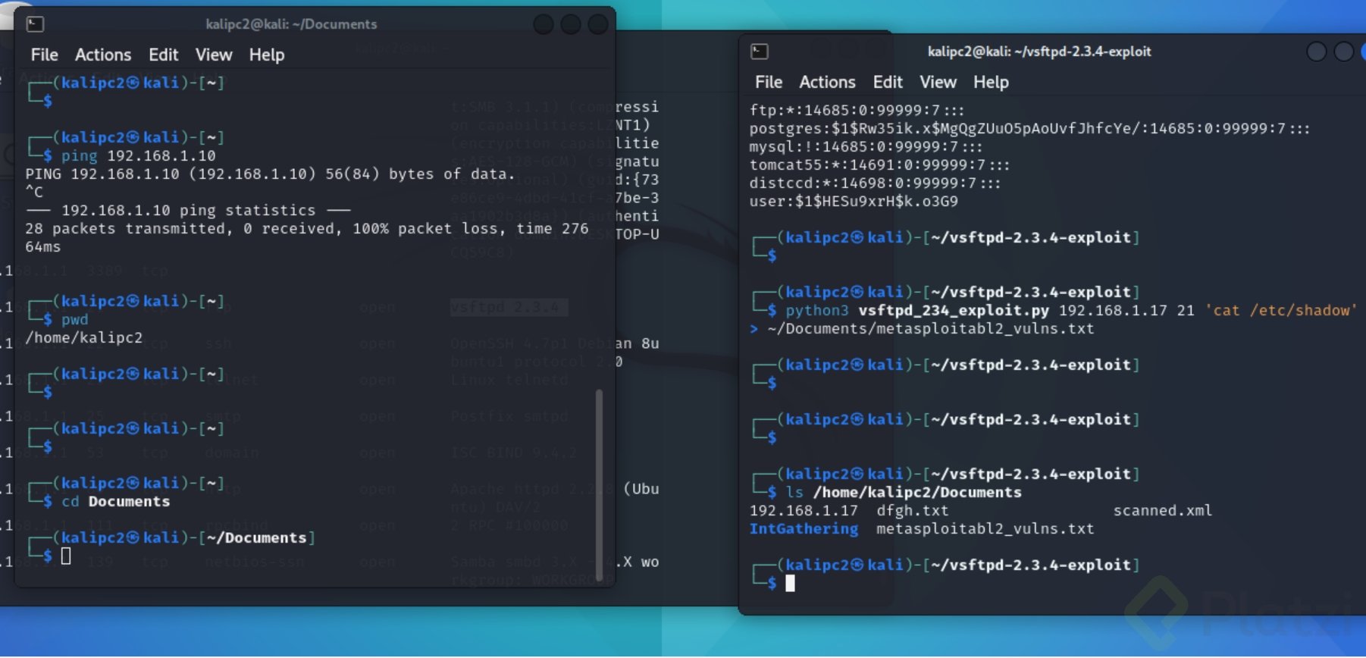Open the View menu in the vsftpd-2.3.4-exploit terminal
Image resolution: width=1366 pixels, height=658 pixels.
pyautogui.click(x=938, y=82)
